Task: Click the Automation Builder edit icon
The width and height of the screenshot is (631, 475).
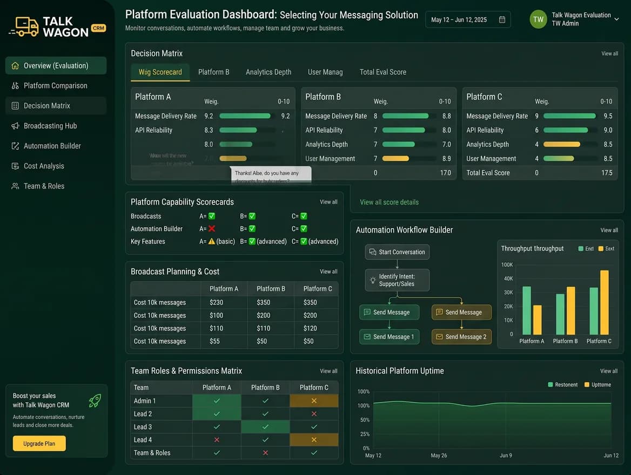Action: [x=15, y=146]
